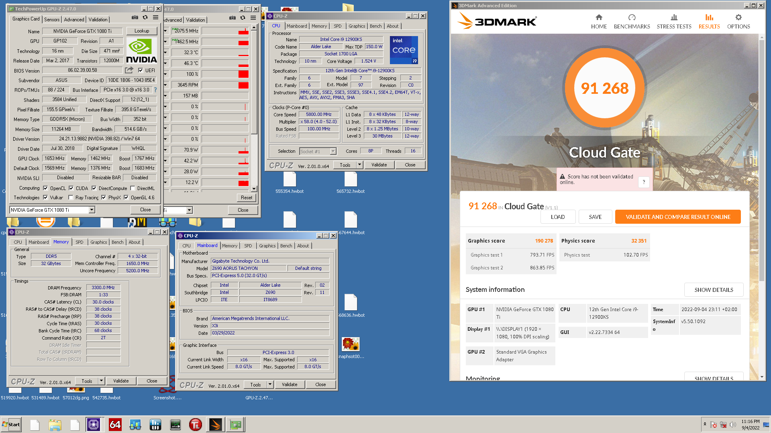Switch to the Bench tab in the CPU-Z CPU window
This screenshot has width=771, height=433.
point(376,26)
